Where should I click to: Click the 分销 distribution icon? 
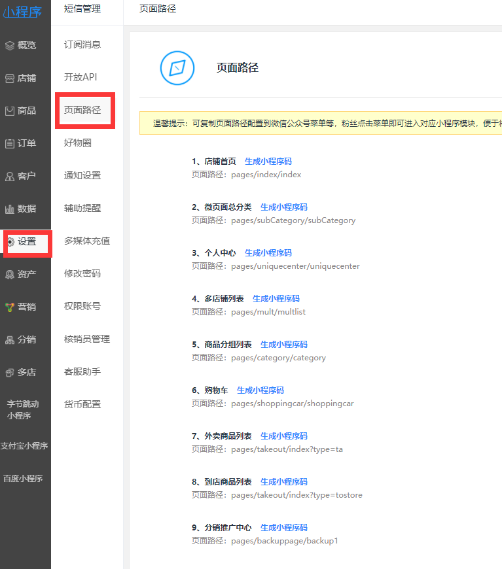(9, 339)
